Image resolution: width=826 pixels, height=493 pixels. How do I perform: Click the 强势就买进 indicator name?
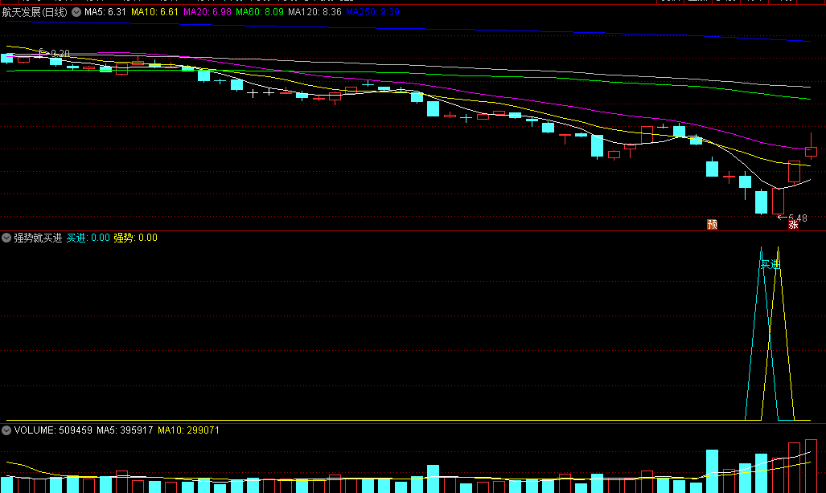coord(38,238)
